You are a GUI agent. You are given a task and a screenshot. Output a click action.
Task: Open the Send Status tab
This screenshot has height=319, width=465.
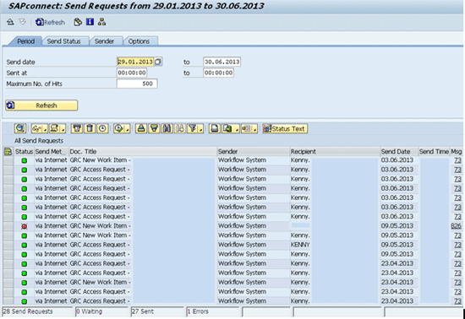click(63, 41)
